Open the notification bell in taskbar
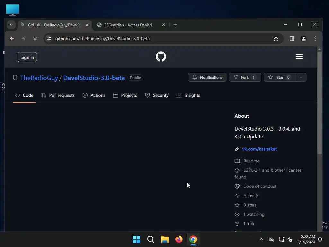Viewport: 329px width, 247px height. click(320, 239)
